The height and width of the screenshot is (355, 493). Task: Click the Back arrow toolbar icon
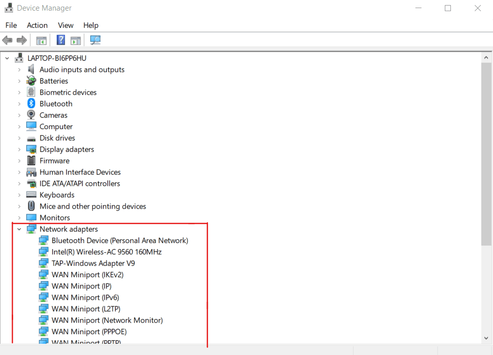(7, 41)
